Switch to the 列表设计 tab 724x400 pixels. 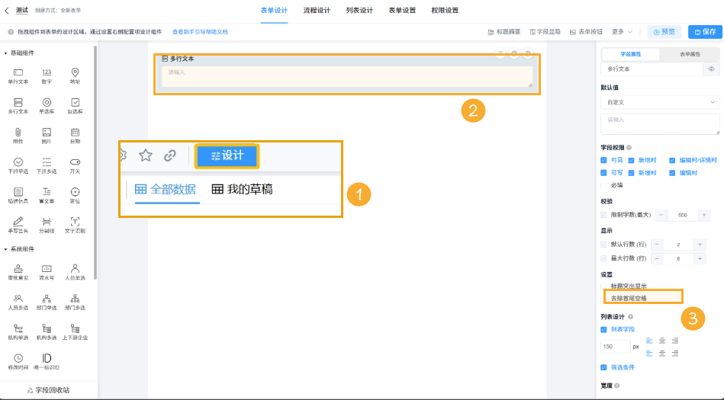[359, 10]
